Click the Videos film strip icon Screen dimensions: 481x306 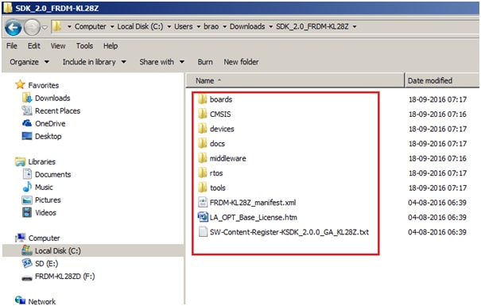27,212
